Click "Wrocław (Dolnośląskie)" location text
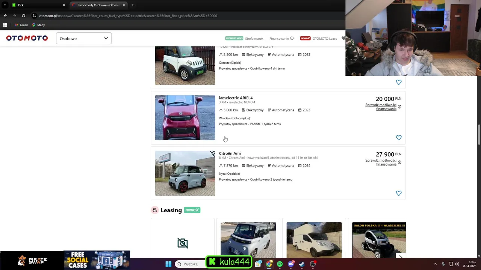481x270 pixels. [234, 118]
